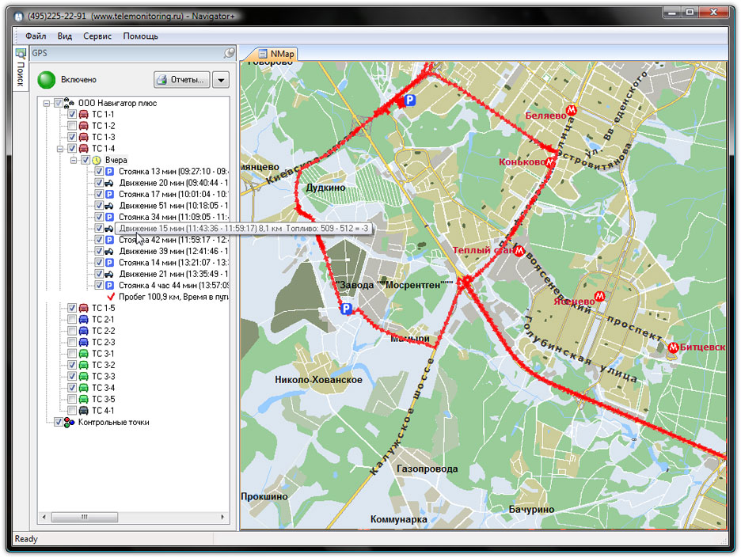Click the pin icon in GPS panel header
This screenshot has width=741, height=558.
[x=230, y=53]
